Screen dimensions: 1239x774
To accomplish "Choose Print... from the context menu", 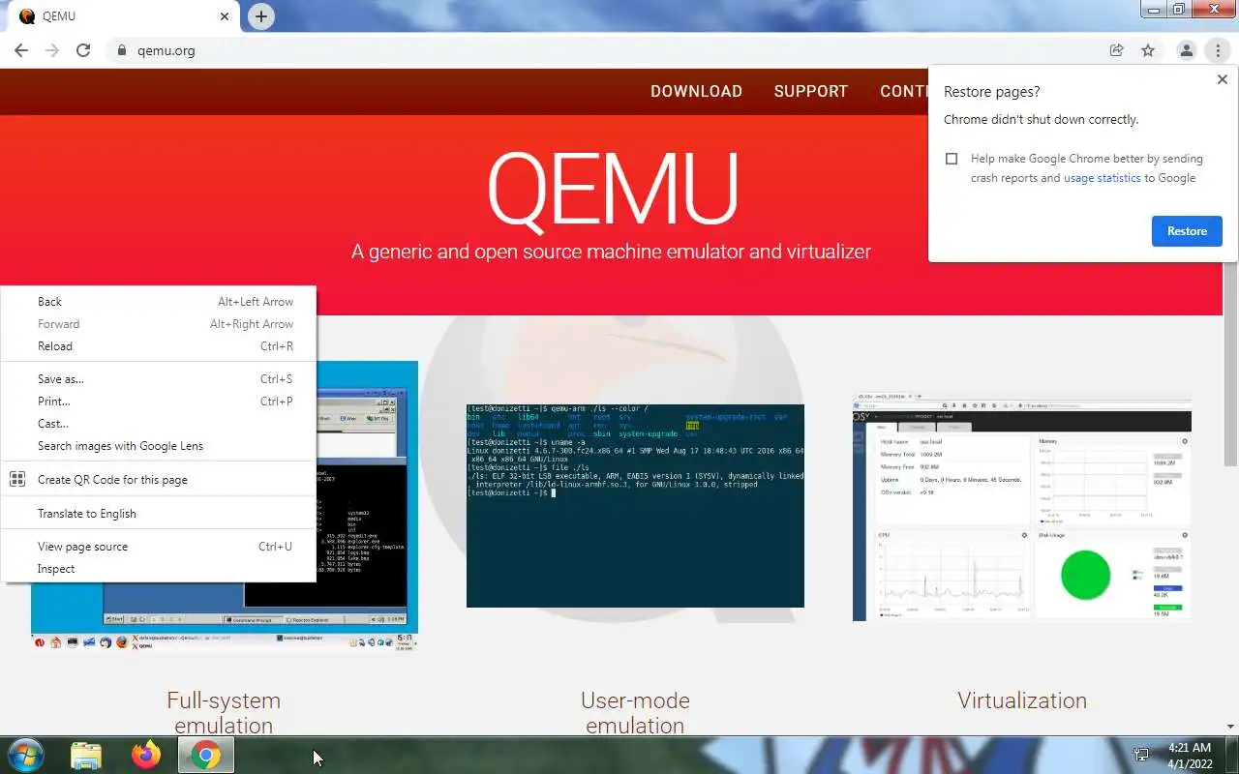I will coord(159,402).
